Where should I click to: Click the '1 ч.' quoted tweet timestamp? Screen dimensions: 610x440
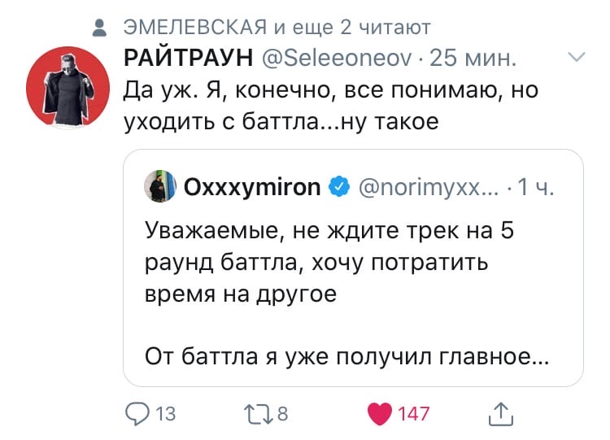535,188
